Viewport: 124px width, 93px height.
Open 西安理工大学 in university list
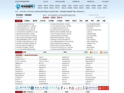tap(66, 74)
